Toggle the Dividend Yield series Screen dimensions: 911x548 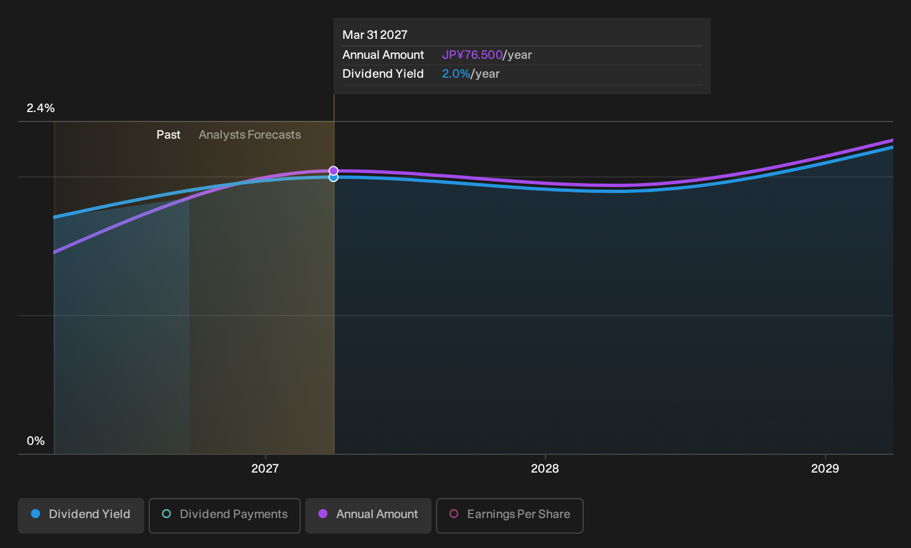point(81,515)
